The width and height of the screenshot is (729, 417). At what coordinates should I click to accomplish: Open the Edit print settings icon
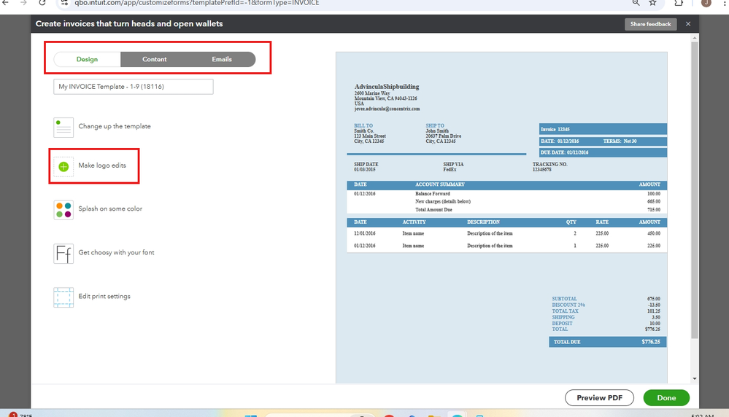(63, 297)
